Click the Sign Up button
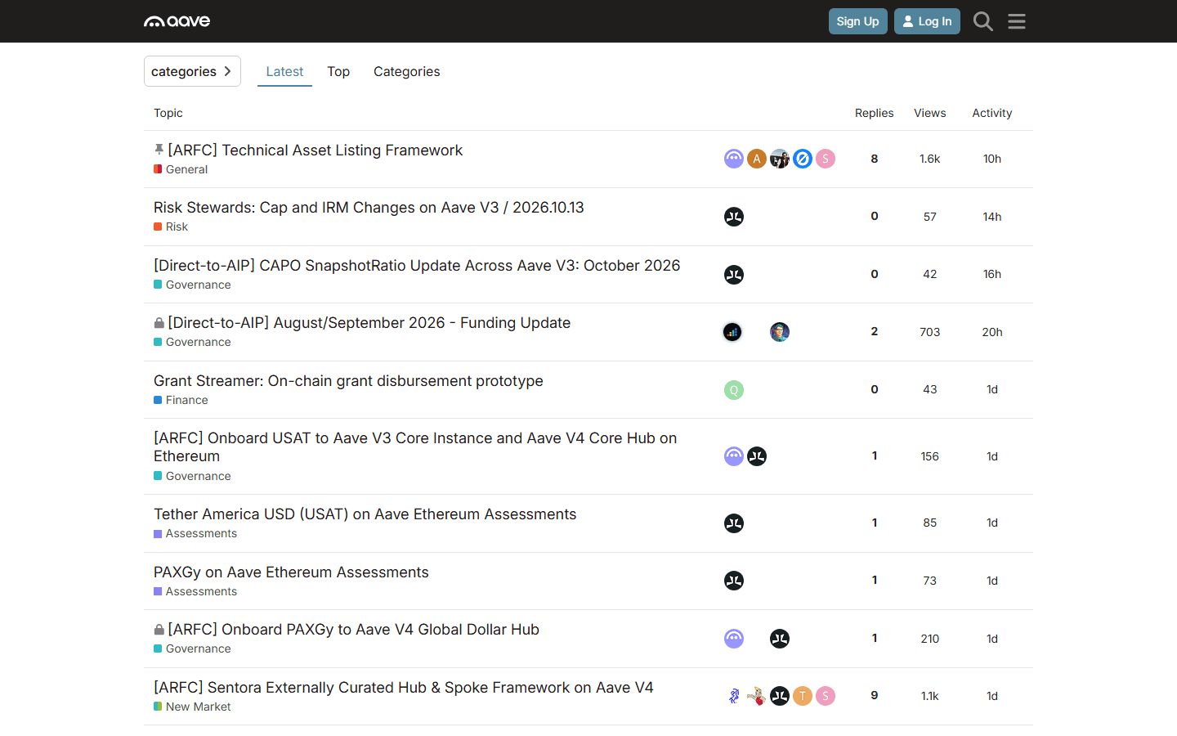The image size is (1177, 736). click(858, 21)
